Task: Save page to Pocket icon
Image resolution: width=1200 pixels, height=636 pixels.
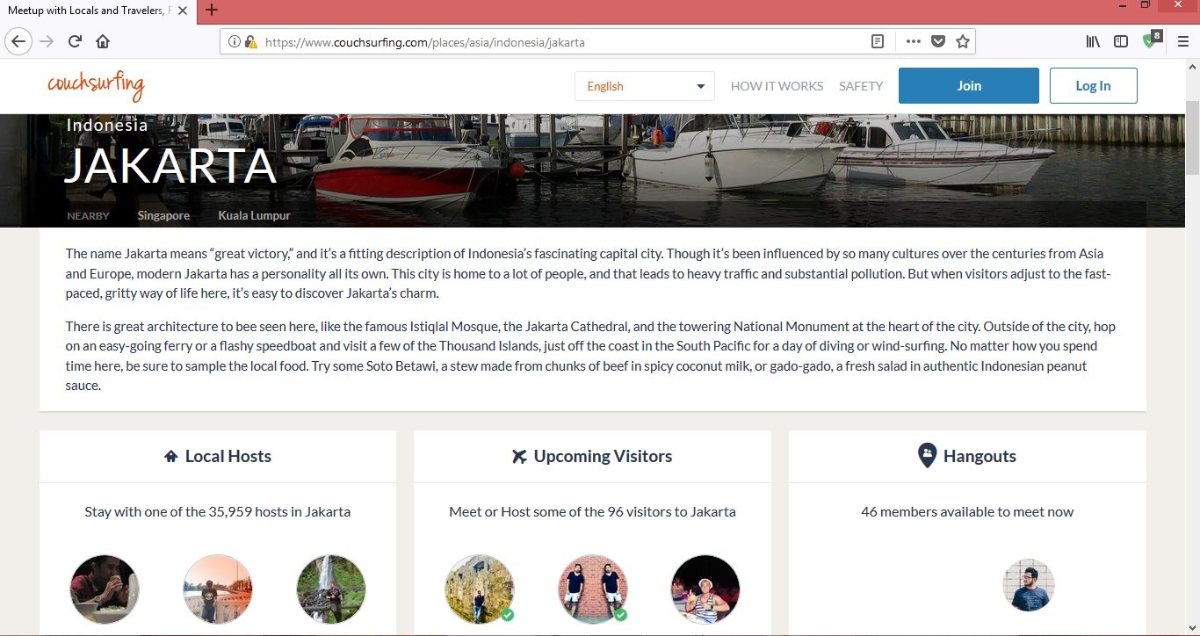Action: (x=937, y=41)
